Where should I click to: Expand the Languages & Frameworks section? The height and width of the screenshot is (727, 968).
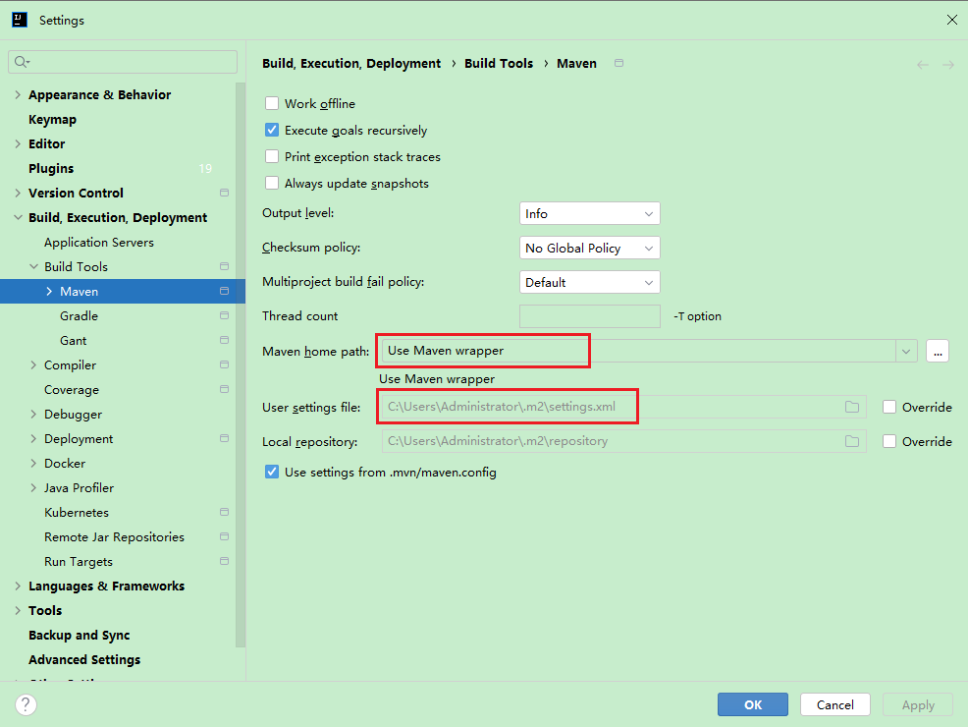[x=18, y=587]
